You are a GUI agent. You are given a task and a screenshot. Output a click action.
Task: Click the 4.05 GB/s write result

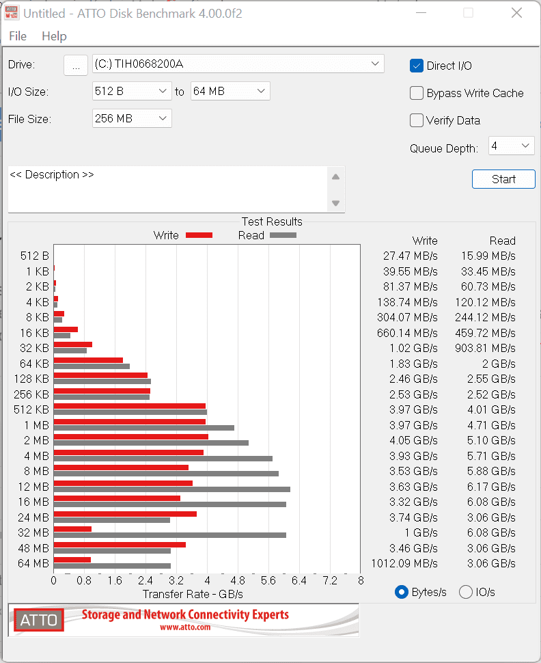[413, 440]
